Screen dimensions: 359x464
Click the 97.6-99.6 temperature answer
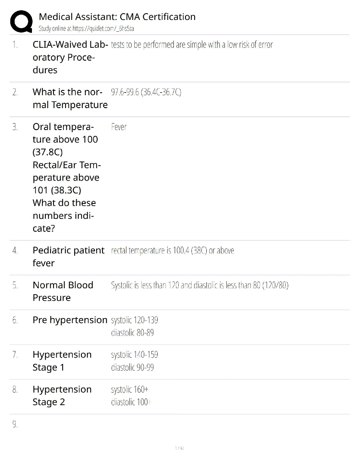[146, 92]
